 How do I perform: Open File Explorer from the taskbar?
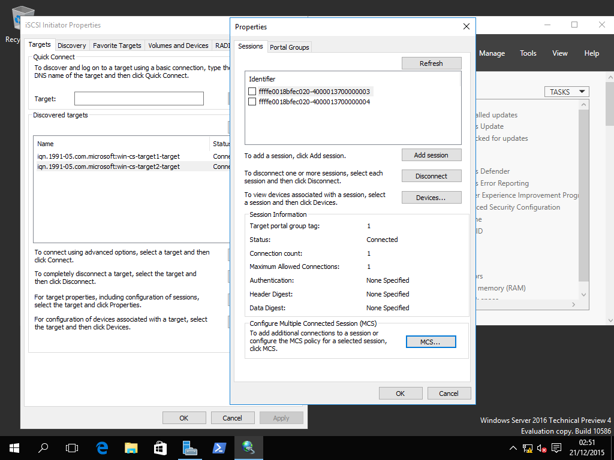click(x=131, y=447)
